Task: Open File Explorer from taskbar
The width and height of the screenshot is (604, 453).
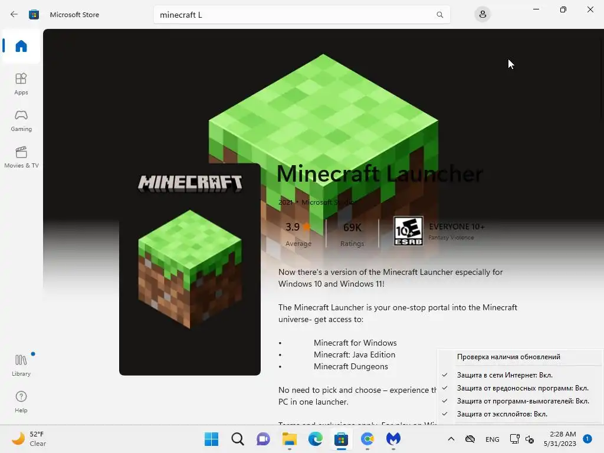Action: [289, 439]
